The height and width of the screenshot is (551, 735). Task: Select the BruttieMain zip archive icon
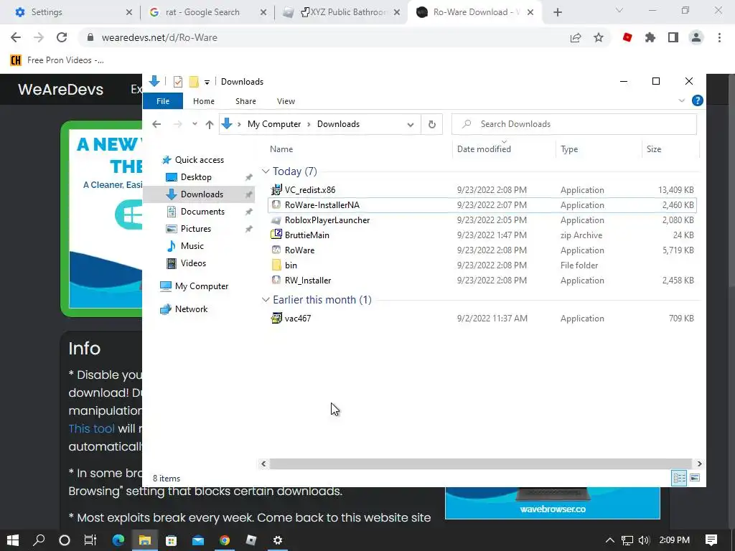tap(276, 235)
